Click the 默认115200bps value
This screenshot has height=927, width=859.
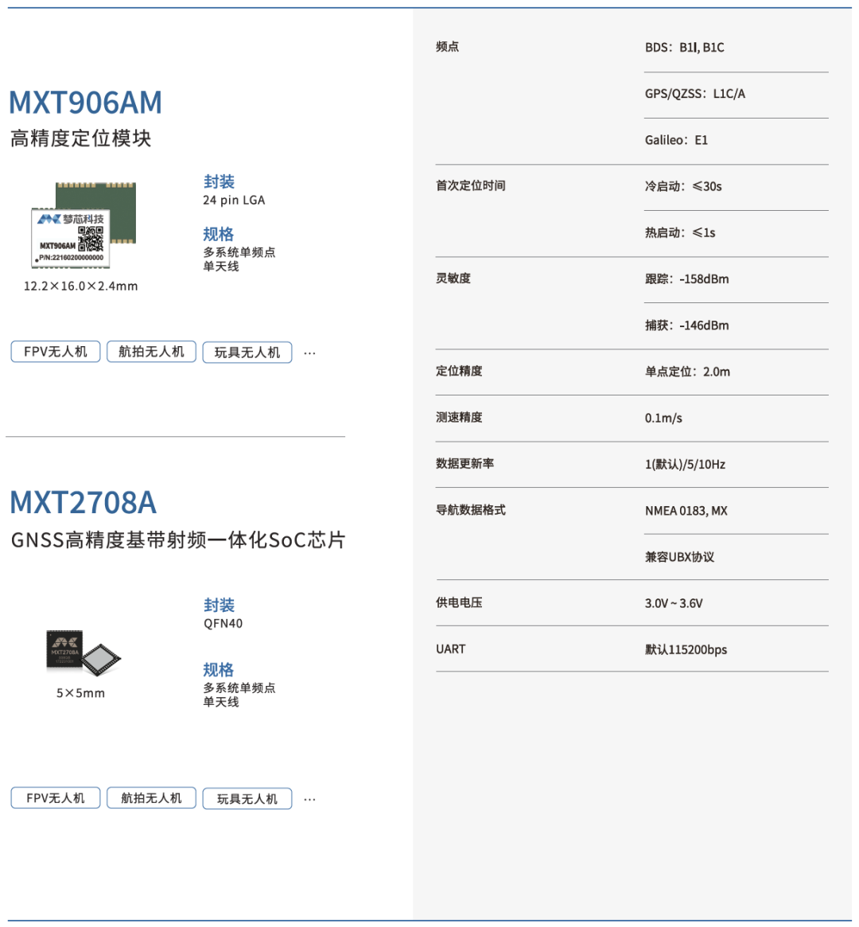686,650
